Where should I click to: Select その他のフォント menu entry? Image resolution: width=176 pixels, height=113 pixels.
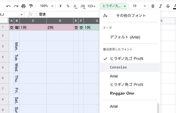(x=130, y=16)
